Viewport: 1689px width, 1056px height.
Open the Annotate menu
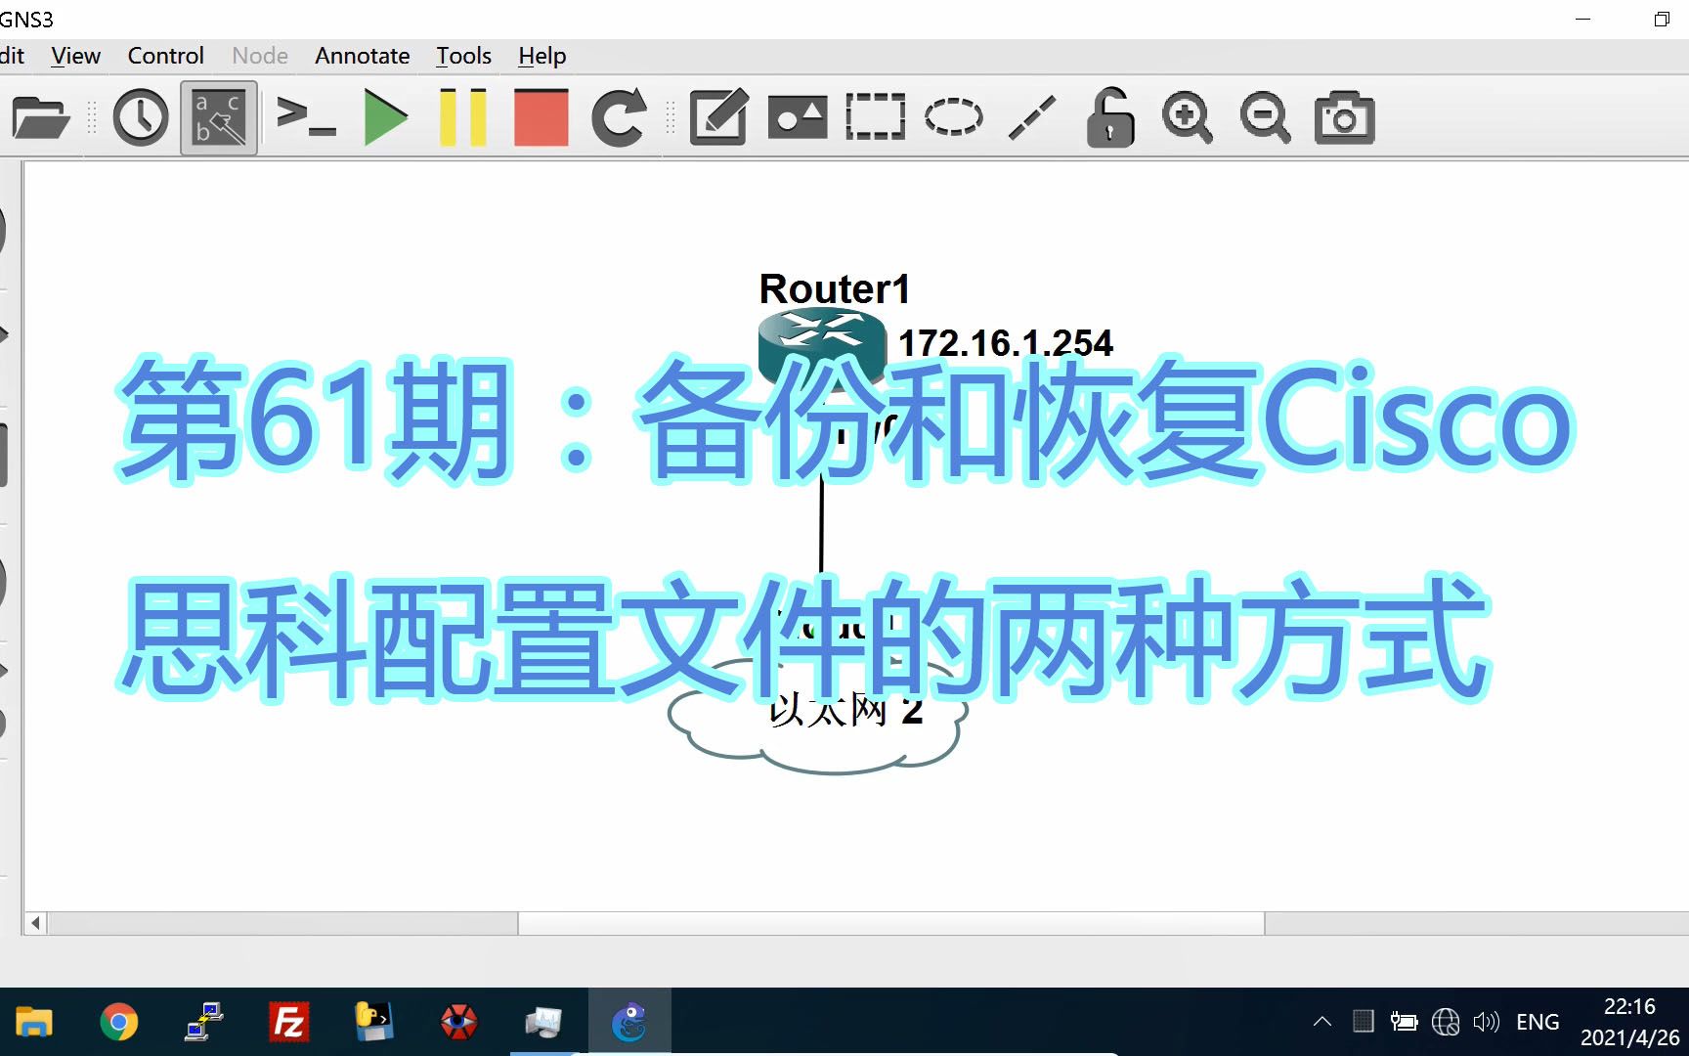click(362, 56)
